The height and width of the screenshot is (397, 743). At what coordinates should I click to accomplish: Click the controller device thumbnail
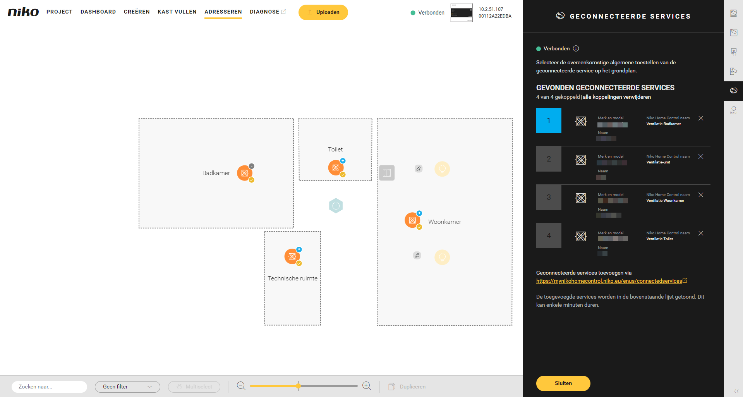tap(461, 12)
